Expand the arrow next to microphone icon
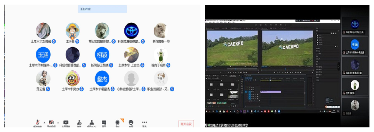 (x=44, y=122)
